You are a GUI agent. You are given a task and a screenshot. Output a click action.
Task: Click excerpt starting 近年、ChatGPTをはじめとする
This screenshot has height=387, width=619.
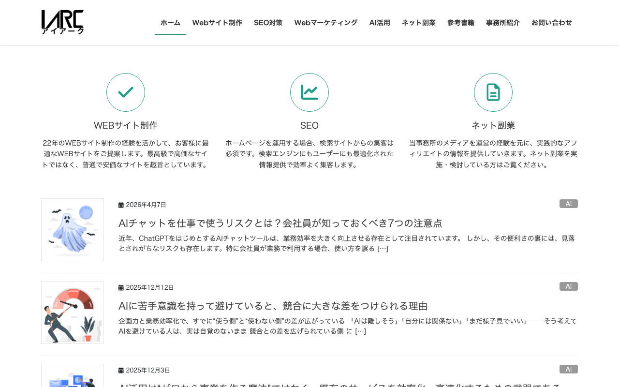click(x=348, y=243)
